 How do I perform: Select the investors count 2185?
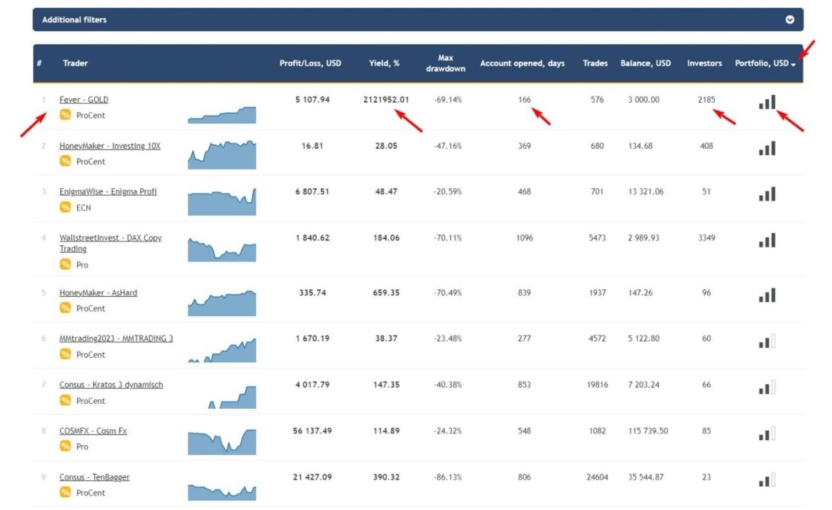click(x=707, y=100)
